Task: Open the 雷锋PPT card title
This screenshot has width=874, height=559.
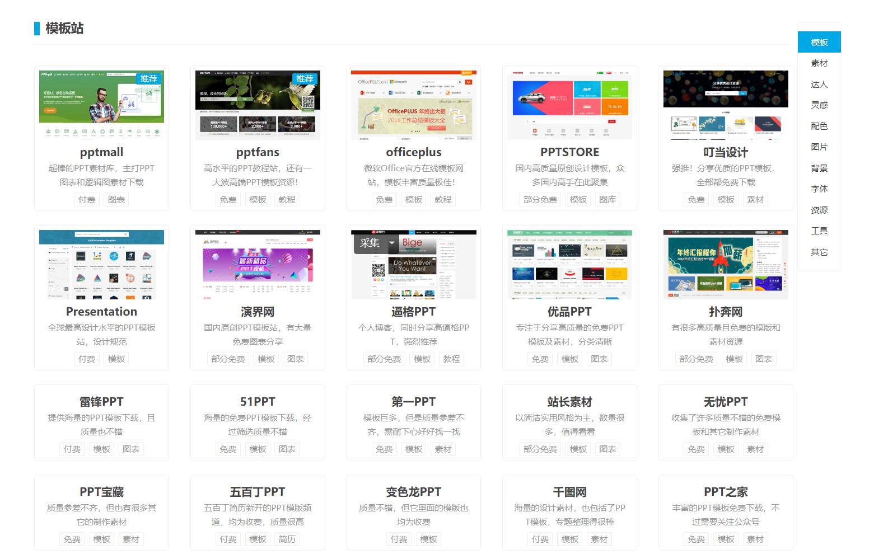Action: tap(101, 402)
